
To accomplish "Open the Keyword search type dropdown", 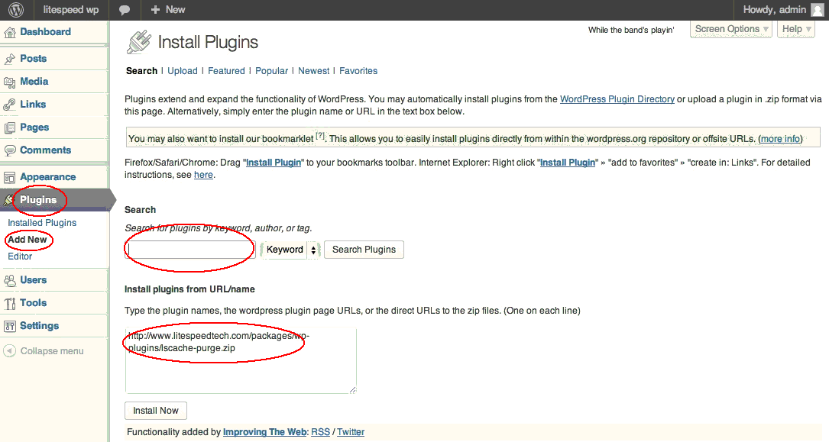I will click(x=291, y=250).
